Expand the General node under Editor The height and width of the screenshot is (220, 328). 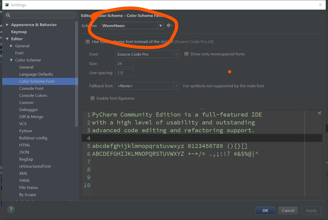coord(11,46)
